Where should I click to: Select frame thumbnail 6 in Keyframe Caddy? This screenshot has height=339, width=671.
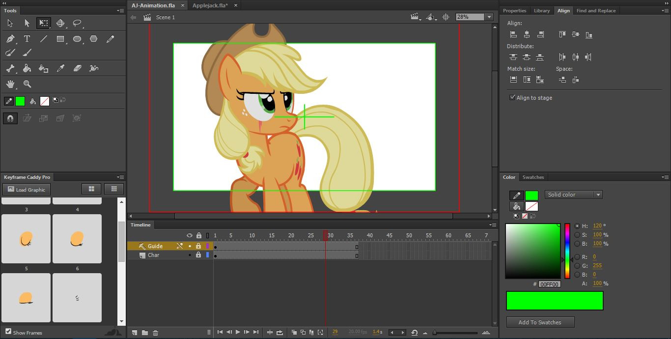(77, 298)
